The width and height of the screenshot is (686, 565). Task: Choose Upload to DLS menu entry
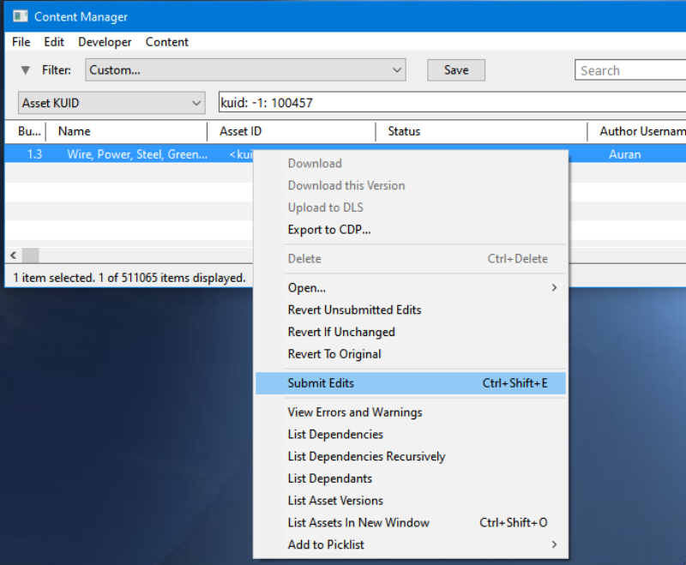(x=411, y=207)
